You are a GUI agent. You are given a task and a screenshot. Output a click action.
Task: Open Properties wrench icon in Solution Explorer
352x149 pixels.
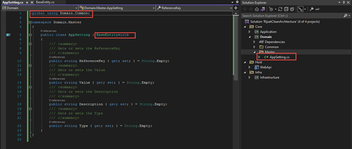click(311, 9)
